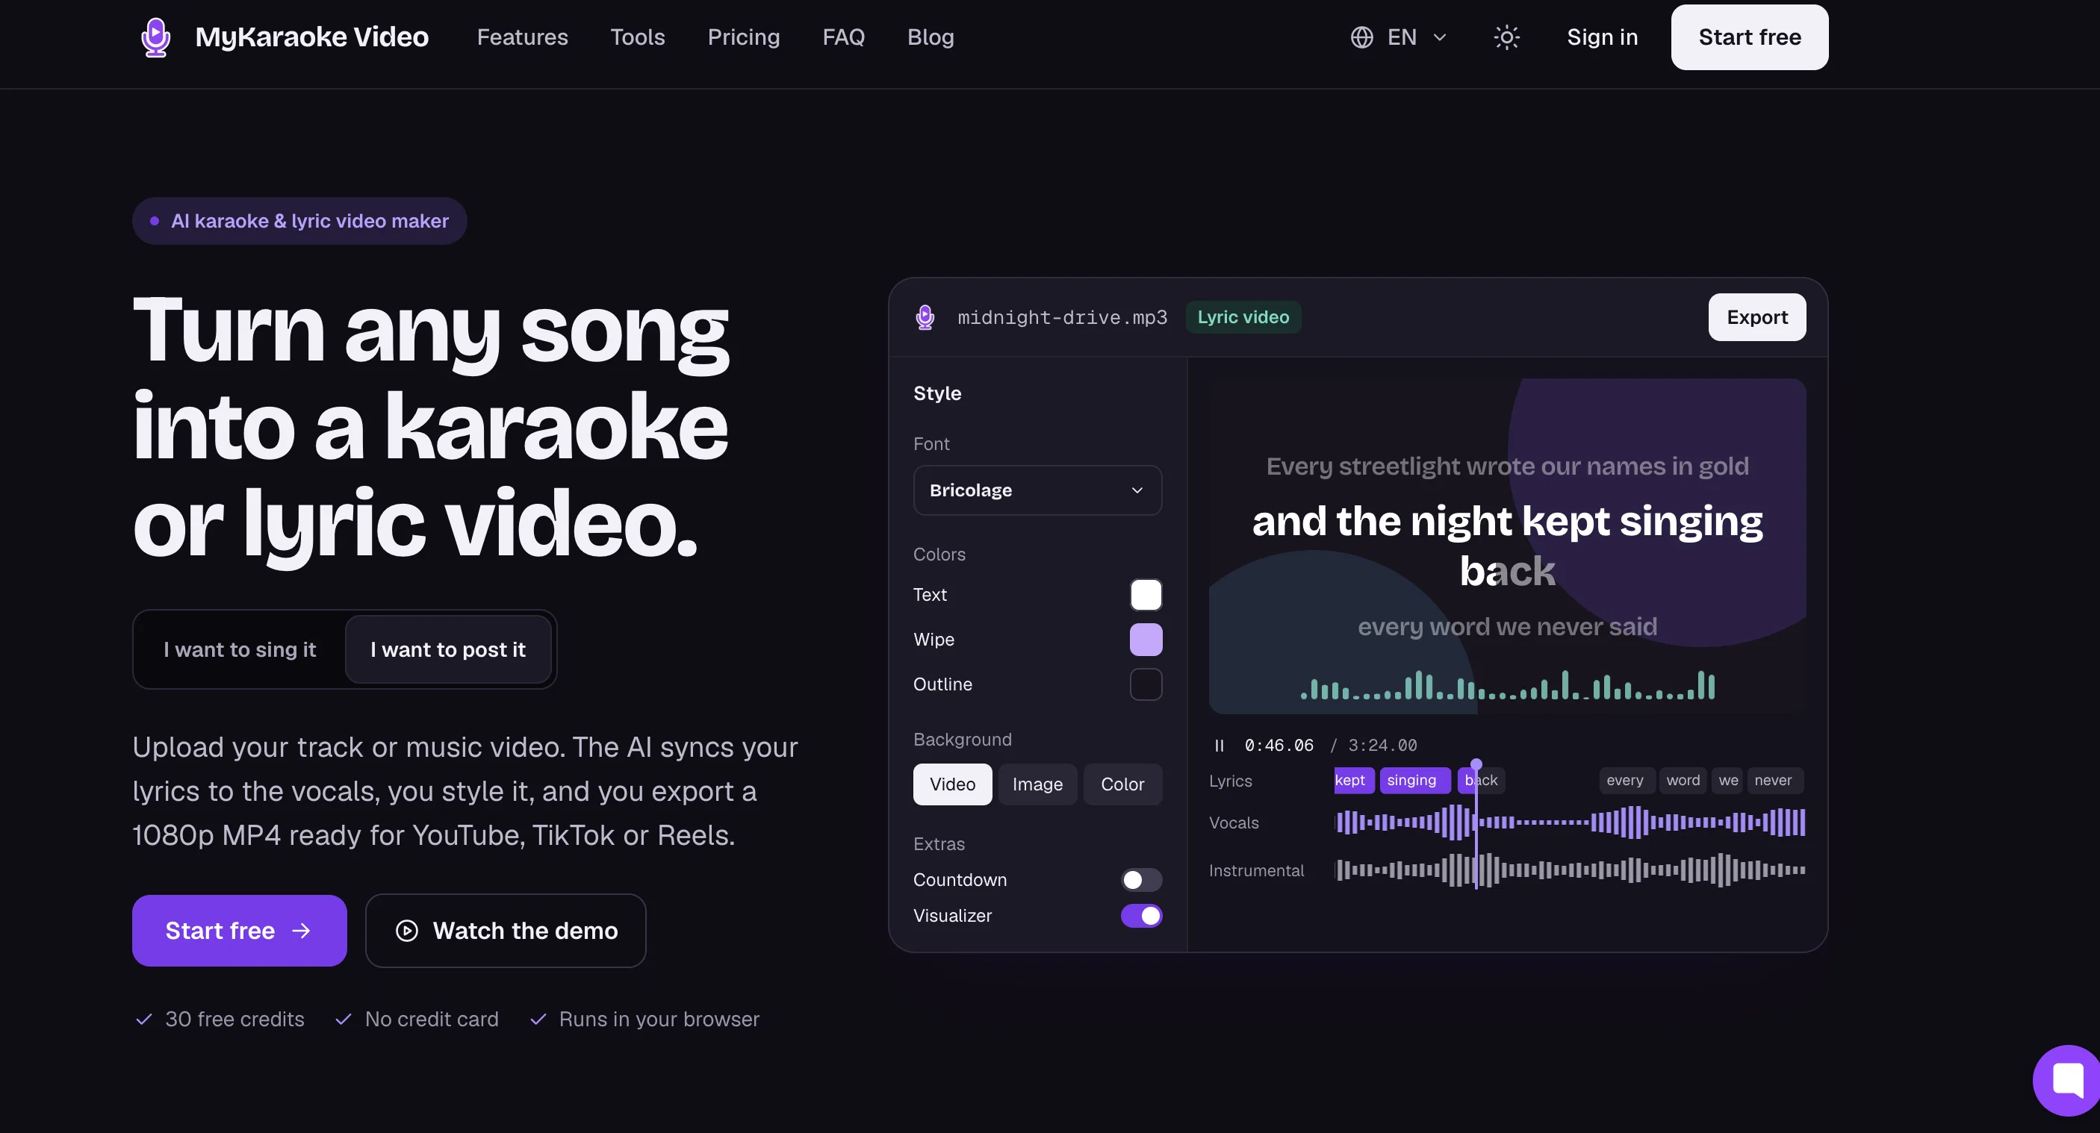Click the arrow in Start free button

[x=302, y=931]
